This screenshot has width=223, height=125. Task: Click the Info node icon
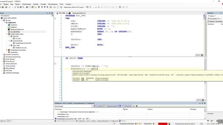click(4, 70)
